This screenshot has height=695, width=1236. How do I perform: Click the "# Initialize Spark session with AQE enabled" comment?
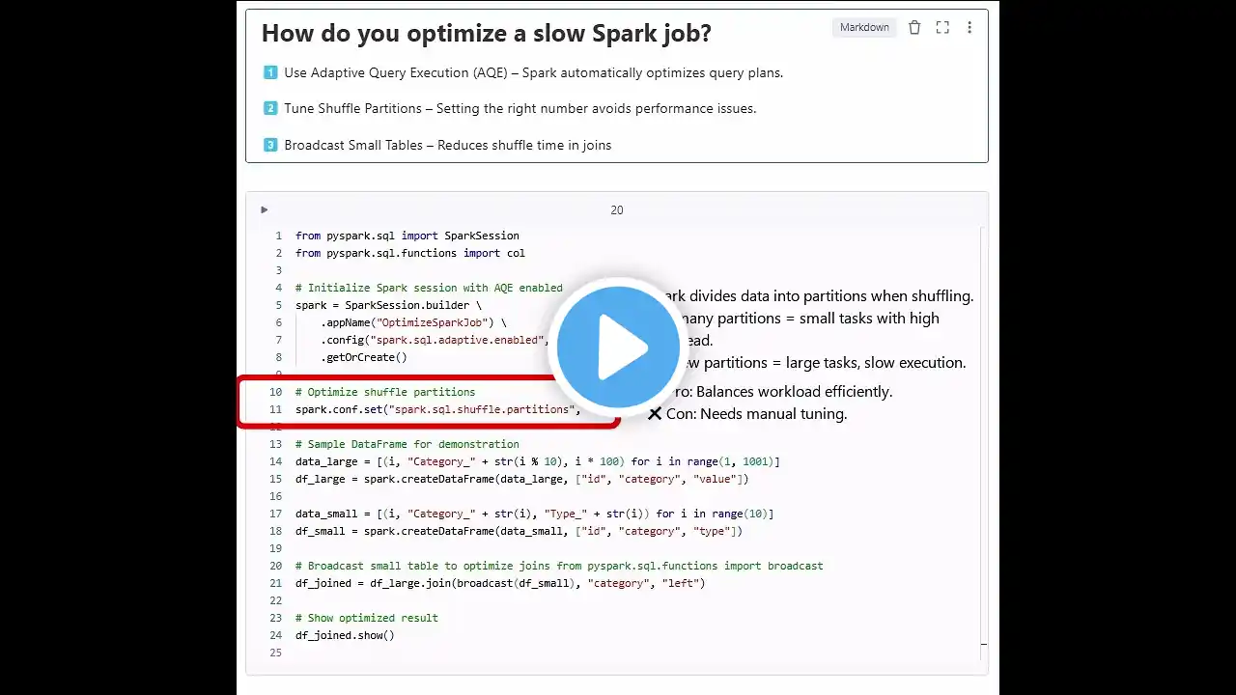click(x=429, y=288)
